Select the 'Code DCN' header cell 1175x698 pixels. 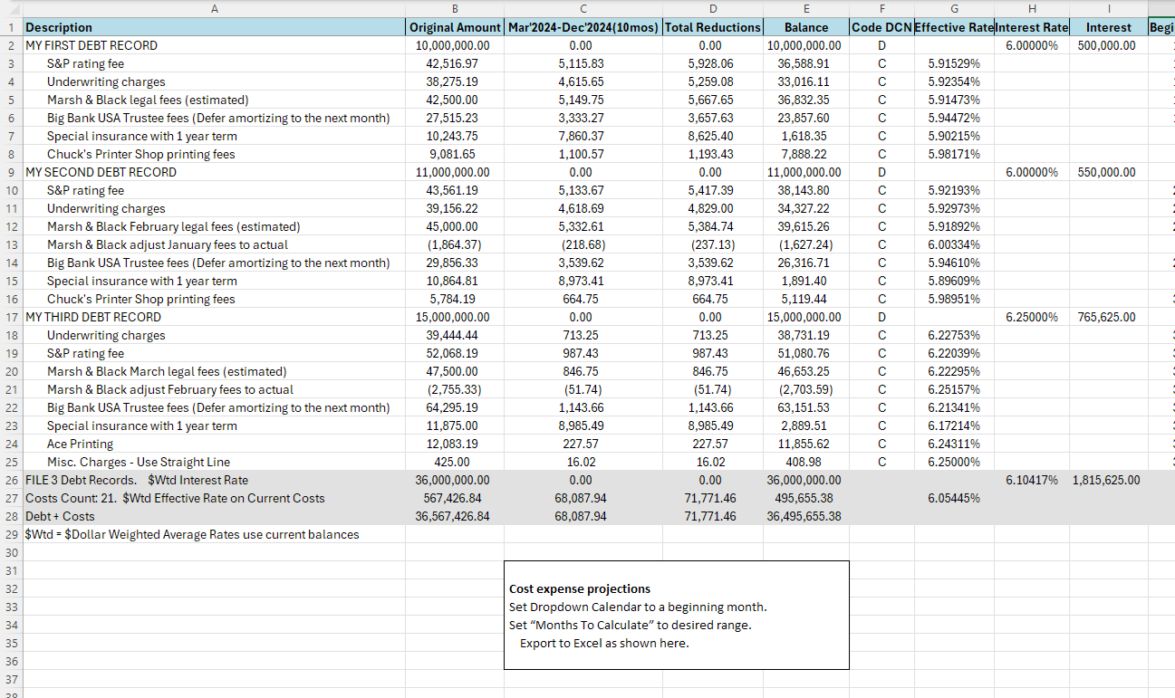(881, 27)
